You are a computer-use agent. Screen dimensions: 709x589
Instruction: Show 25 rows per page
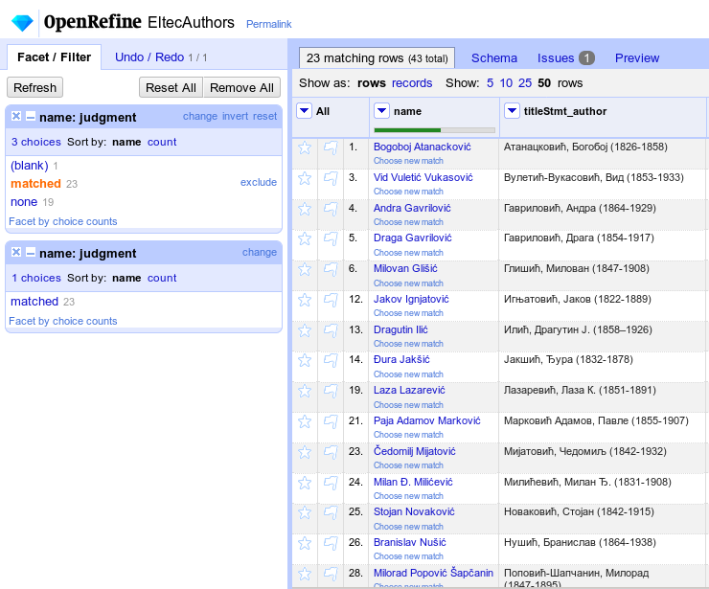(x=525, y=83)
